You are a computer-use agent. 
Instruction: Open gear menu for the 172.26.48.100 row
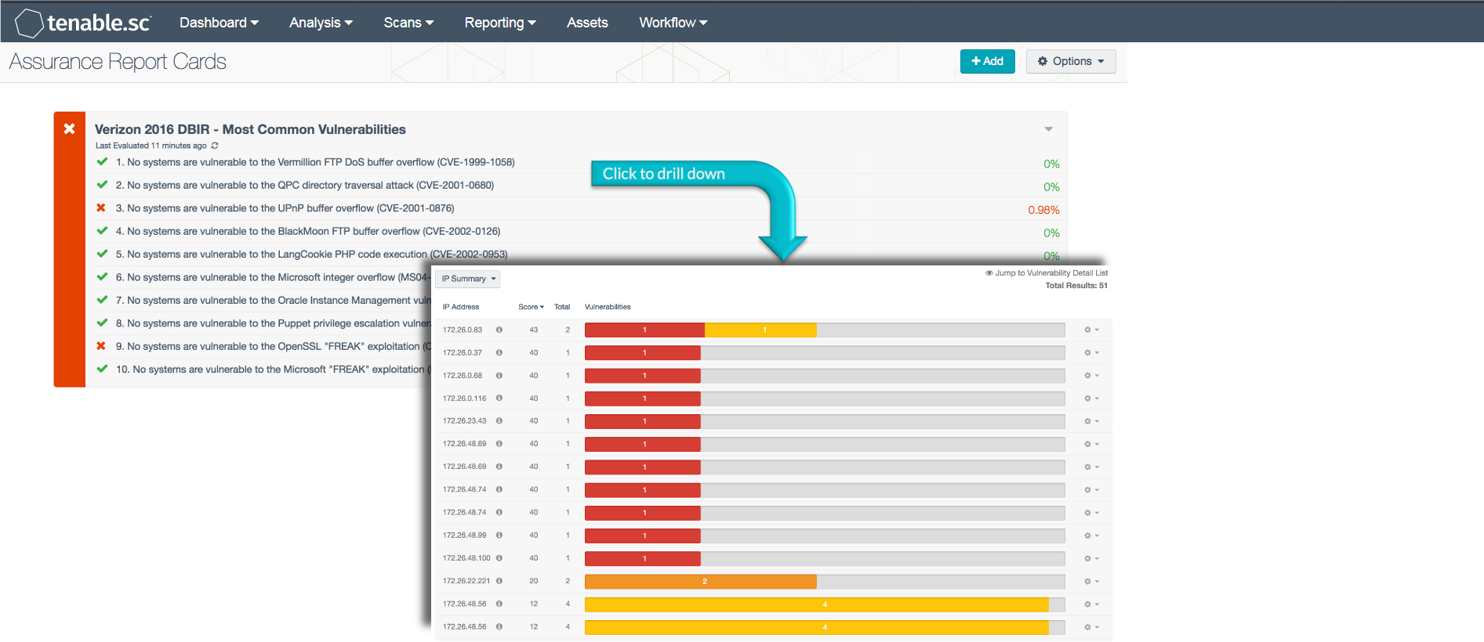coord(1090,559)
